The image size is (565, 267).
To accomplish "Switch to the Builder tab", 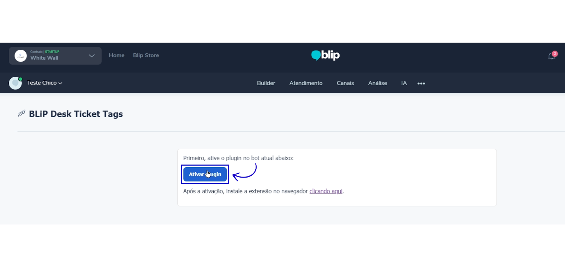I will point(266,83).
